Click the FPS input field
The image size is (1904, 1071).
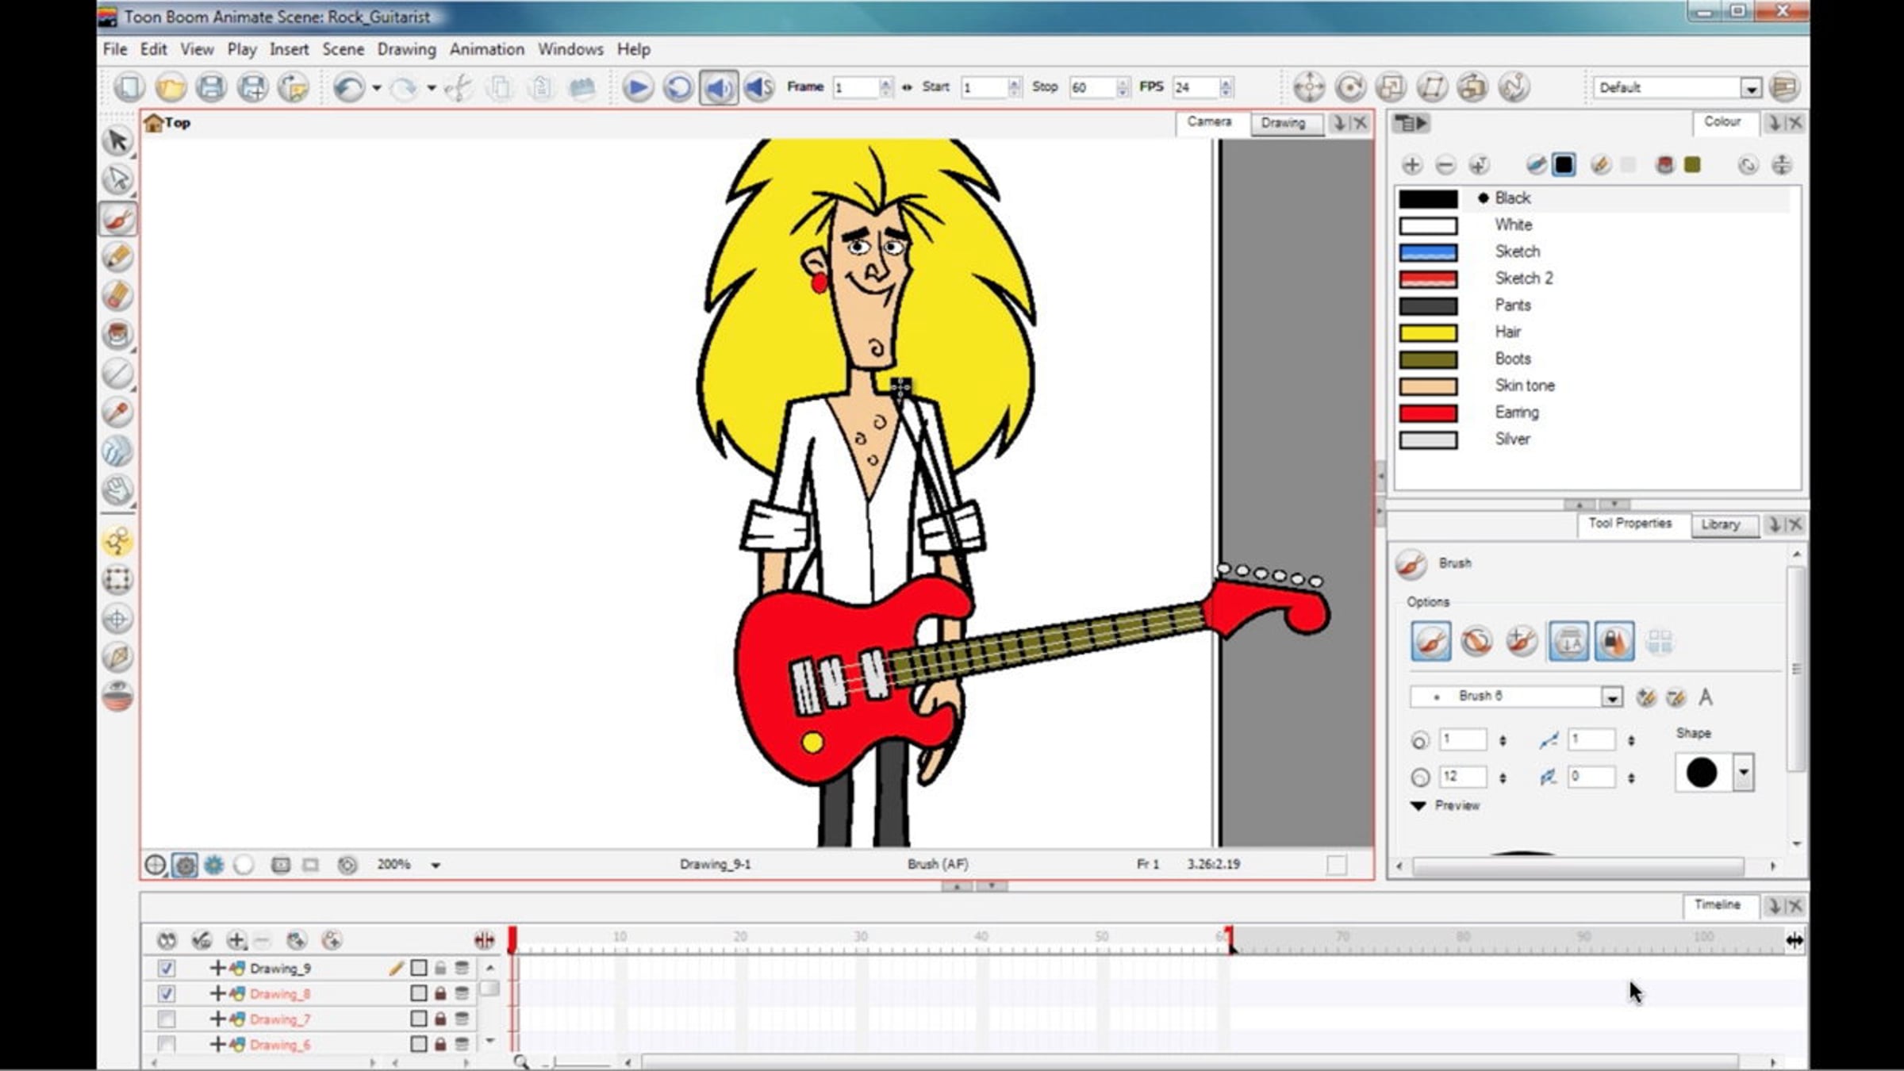click(1196, 87)
